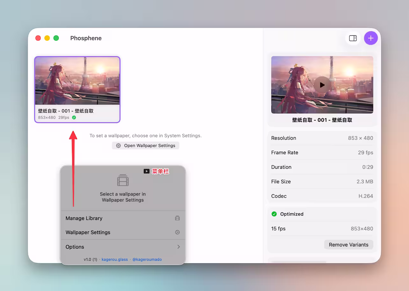Screen dimensions: 409x291
Task: Click the 853×480 value in the 15 fps row
Action: (x=362, y=229)
